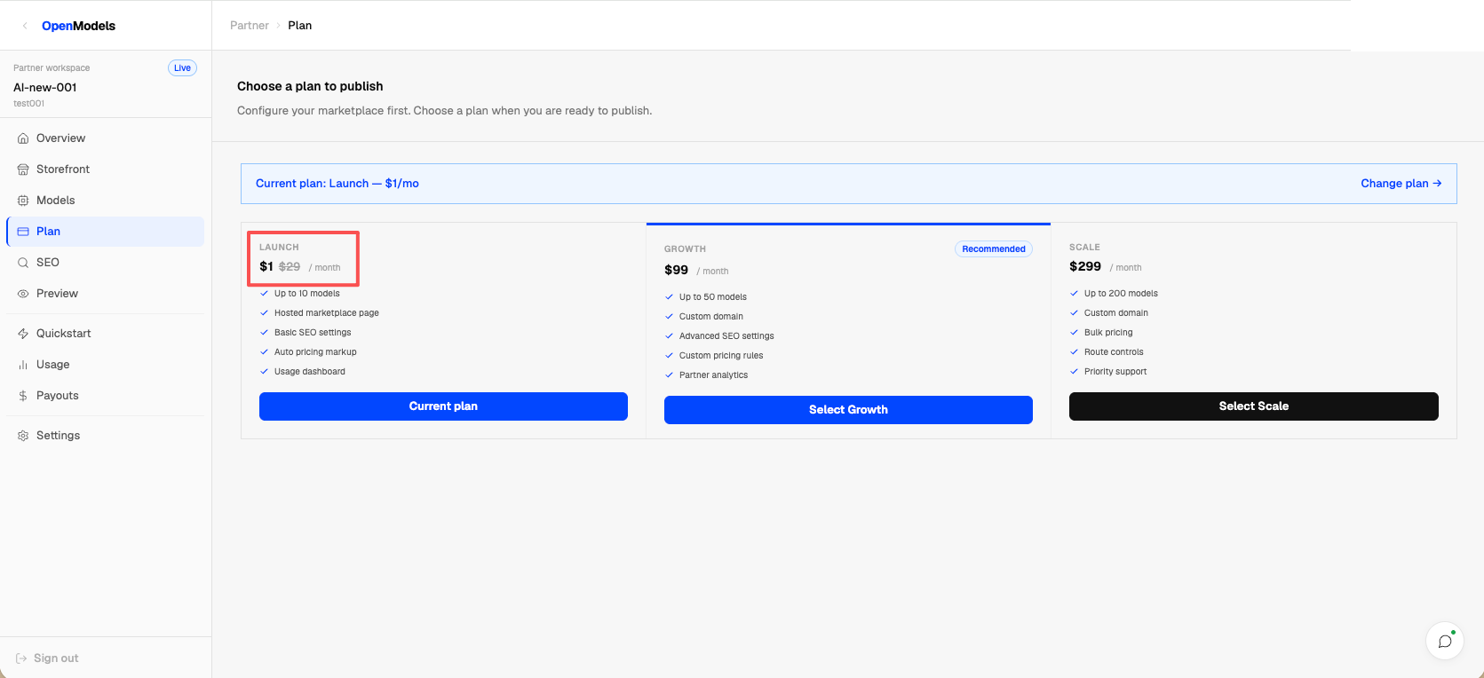
Task: Click the 'Route controls' feature
Action: coord(1114,352)
